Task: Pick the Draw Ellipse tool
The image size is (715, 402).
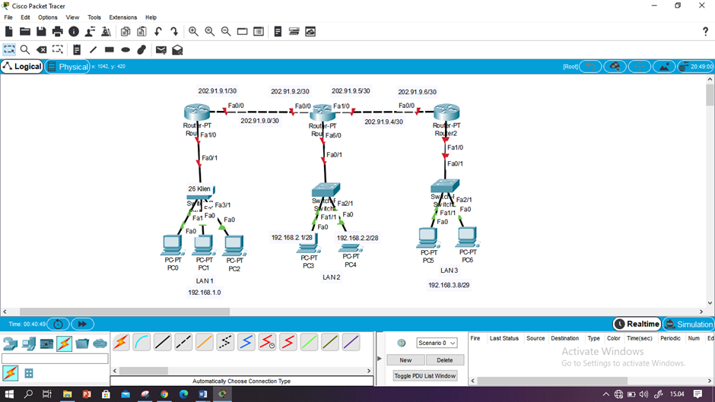Action: click(126, 49)
